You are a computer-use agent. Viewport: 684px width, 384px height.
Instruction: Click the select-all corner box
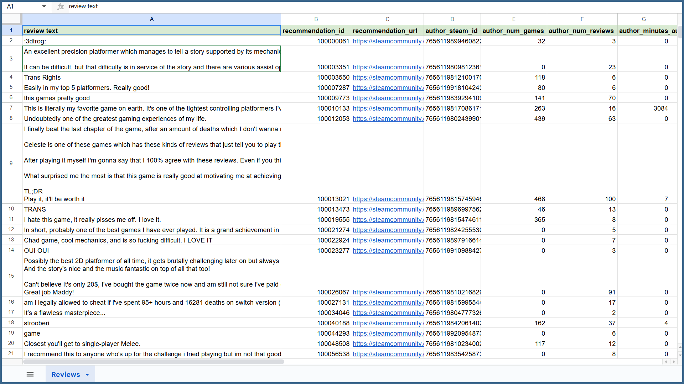[11, 19]
